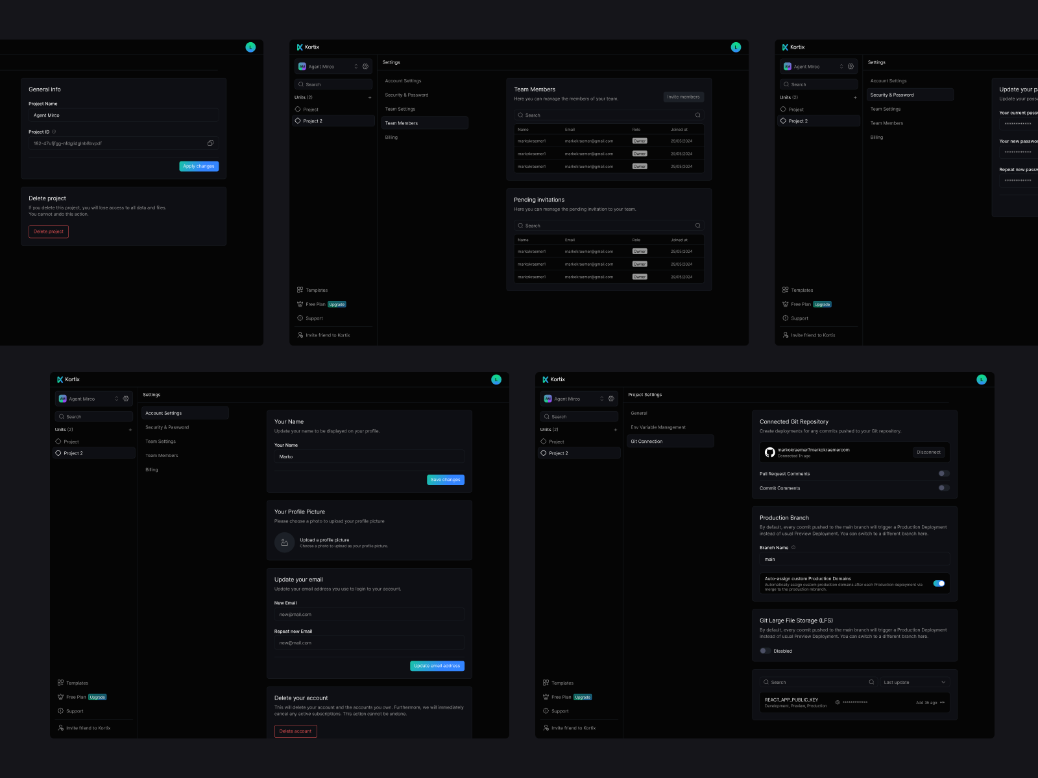Click the Support info icon in the sidebar
This screenshot has width=1038, height=778.
coord(300,318)
